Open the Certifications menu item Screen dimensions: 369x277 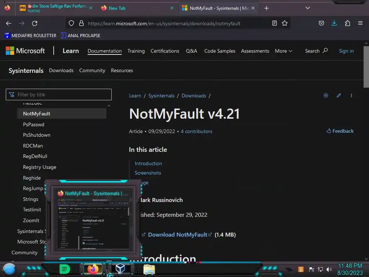(165, 51)
